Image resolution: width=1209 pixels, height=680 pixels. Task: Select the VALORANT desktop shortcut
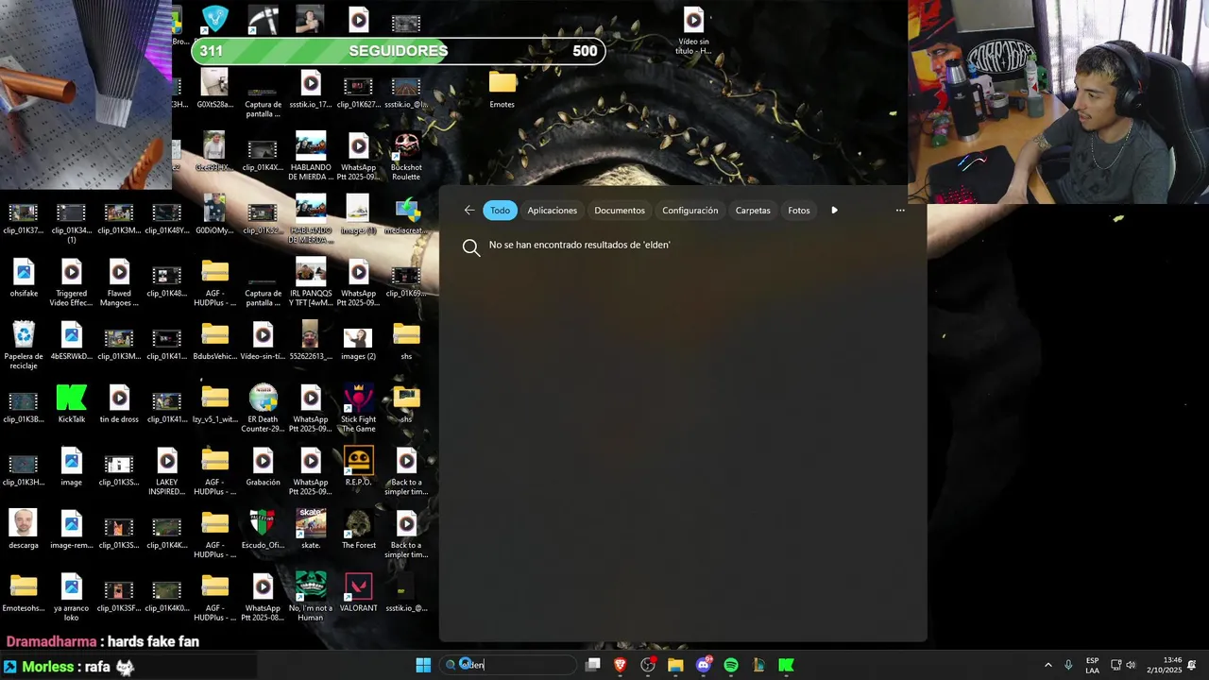pos(358,592)
